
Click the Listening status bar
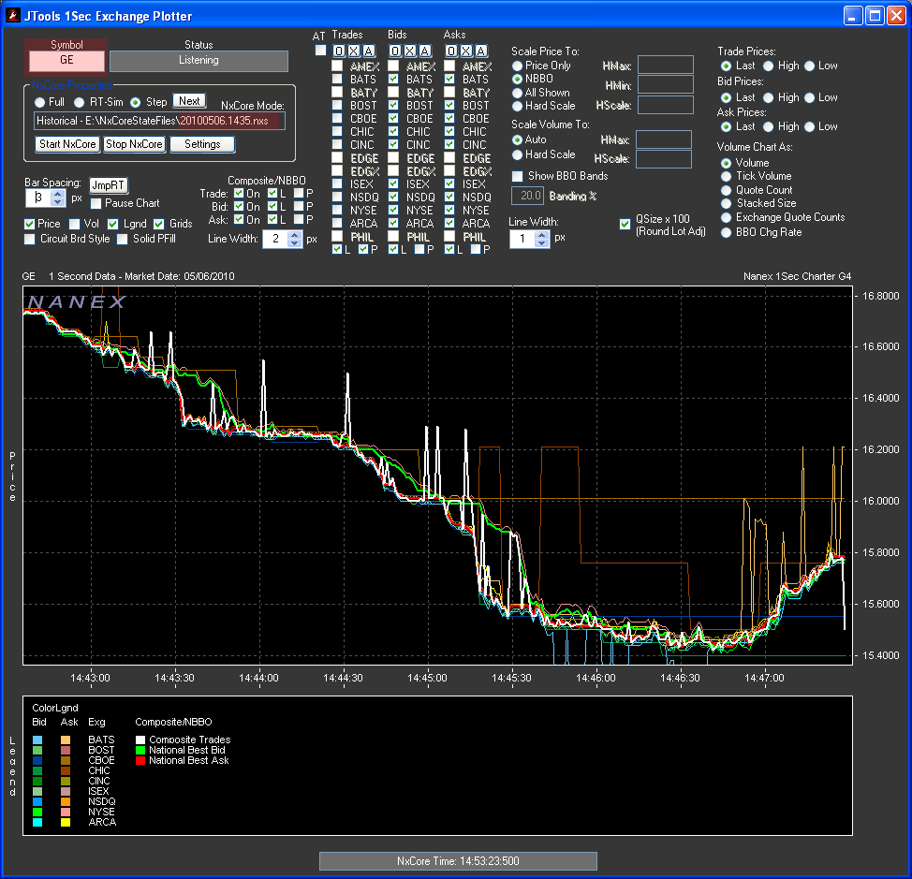[x=199, y=61]
